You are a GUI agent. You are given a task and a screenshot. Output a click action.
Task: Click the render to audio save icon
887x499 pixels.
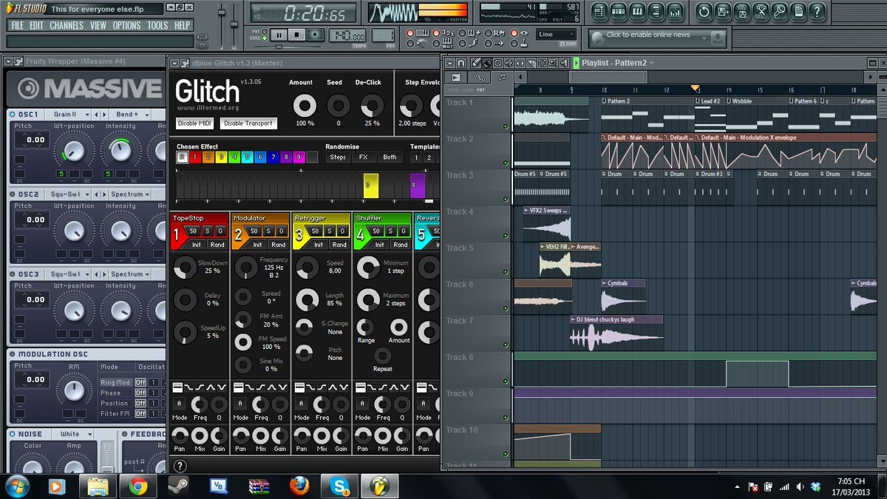[x=741, y=11]
